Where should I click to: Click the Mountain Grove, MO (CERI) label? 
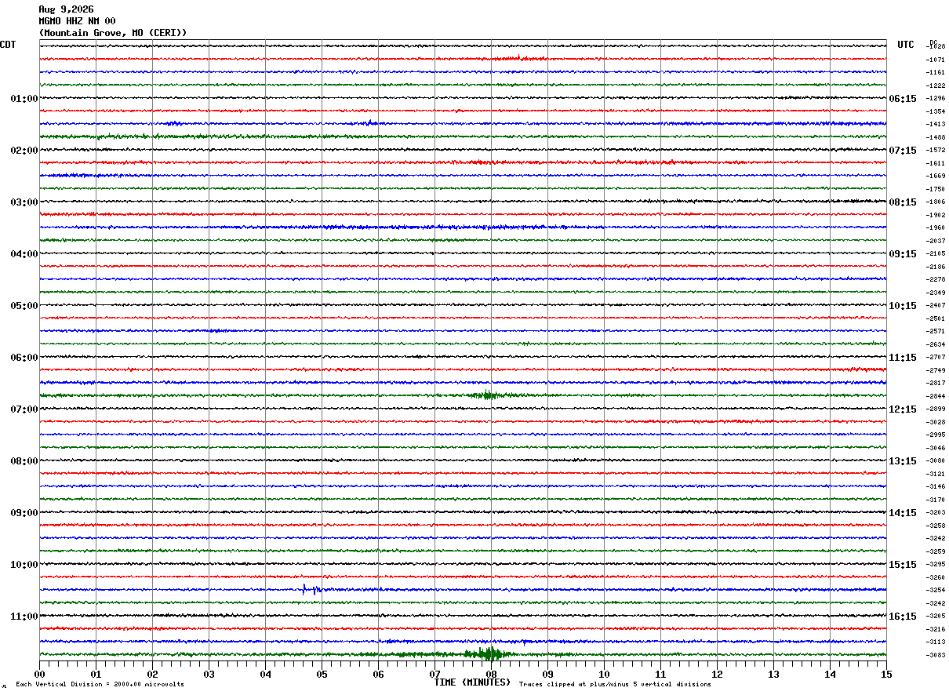(x=113, y=33)
